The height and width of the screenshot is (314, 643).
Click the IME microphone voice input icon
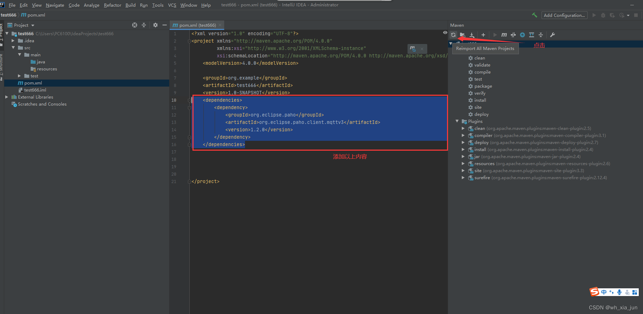(x=619, y=292)
